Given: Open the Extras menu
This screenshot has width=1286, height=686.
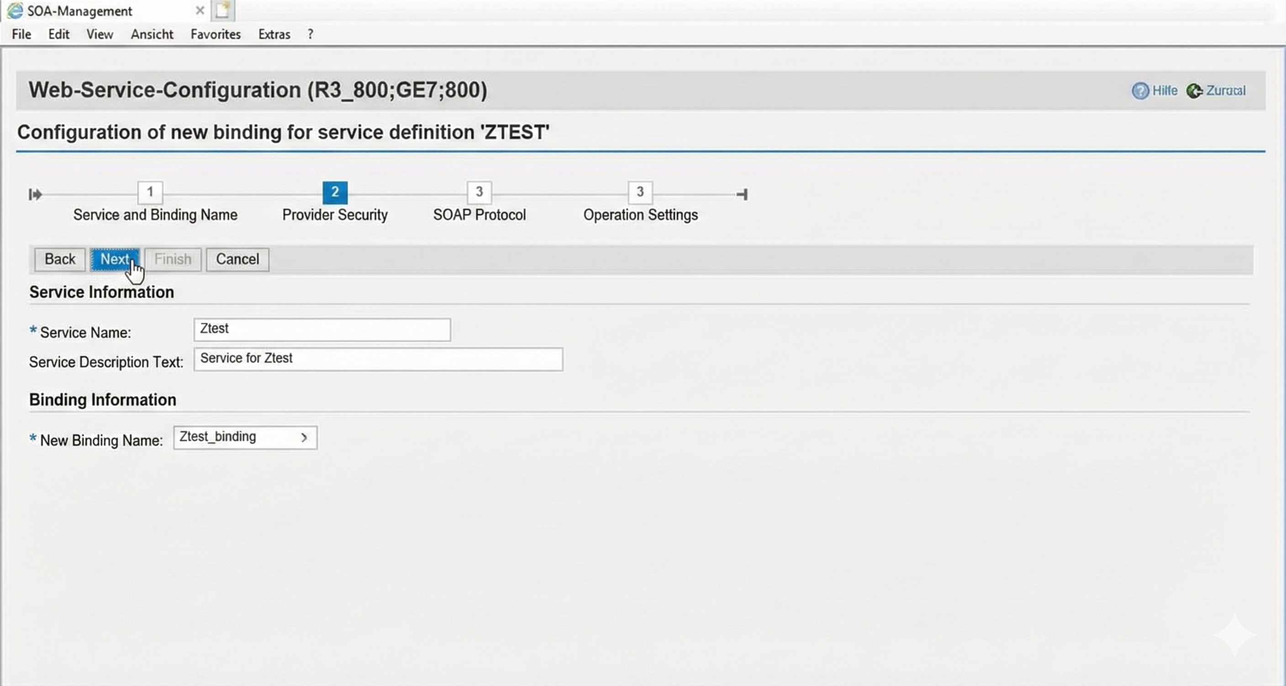Looking at the screenshot, I should click(x=274, y=34).
